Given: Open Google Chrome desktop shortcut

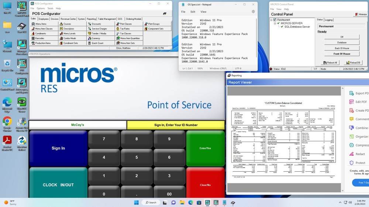Looking at the screenshot, I should point(7,125).
